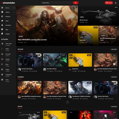Click previous arrow on Review carousel

tap(21, 64)
